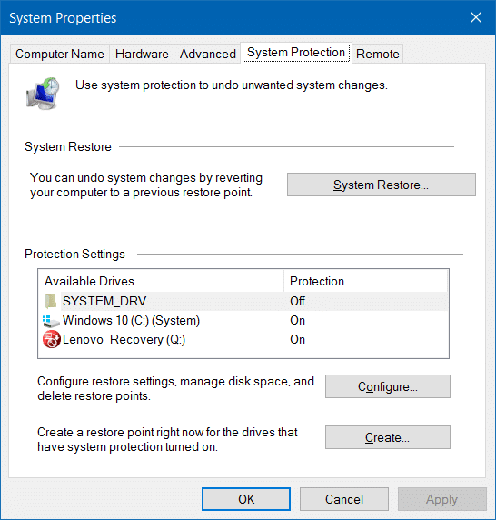The width and height of the screenshot is (496, 520).
Task: Click the Lenovo_Recovery red drive icon
Action: (x=52, y=339)
